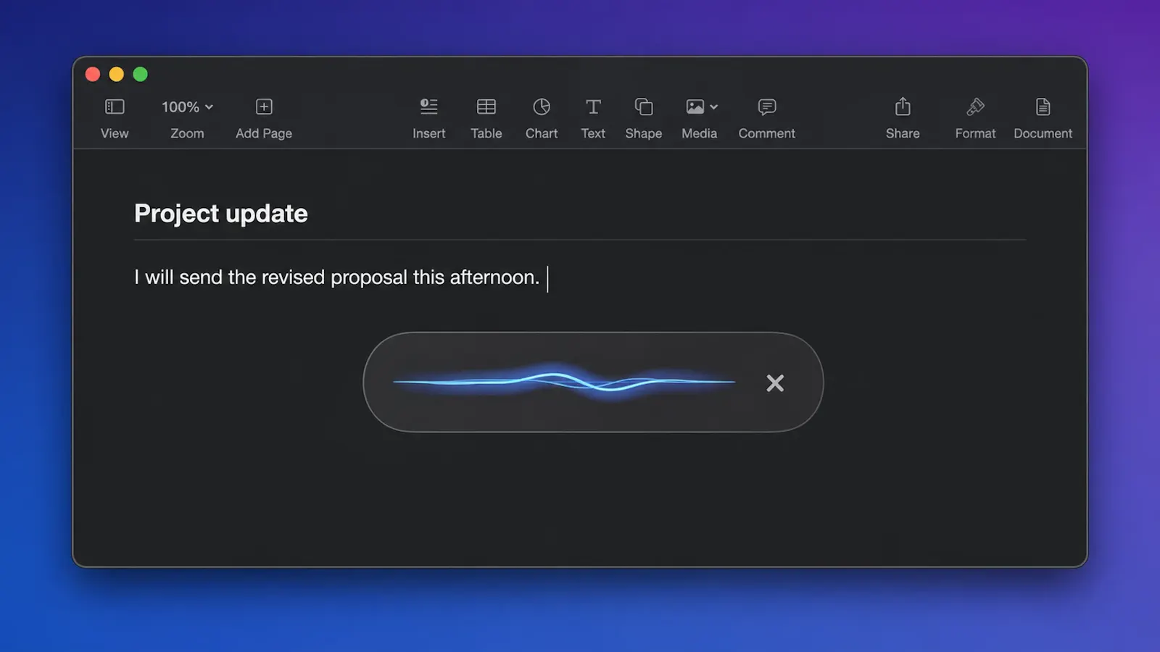Share the document

(903, 118)
